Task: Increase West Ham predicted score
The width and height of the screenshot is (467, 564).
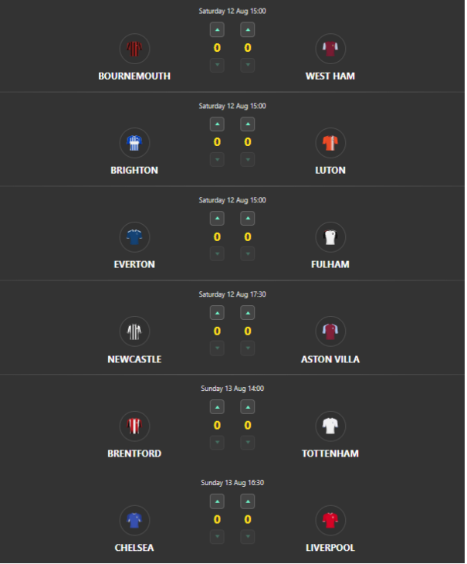Action: (x=248, y=30)
